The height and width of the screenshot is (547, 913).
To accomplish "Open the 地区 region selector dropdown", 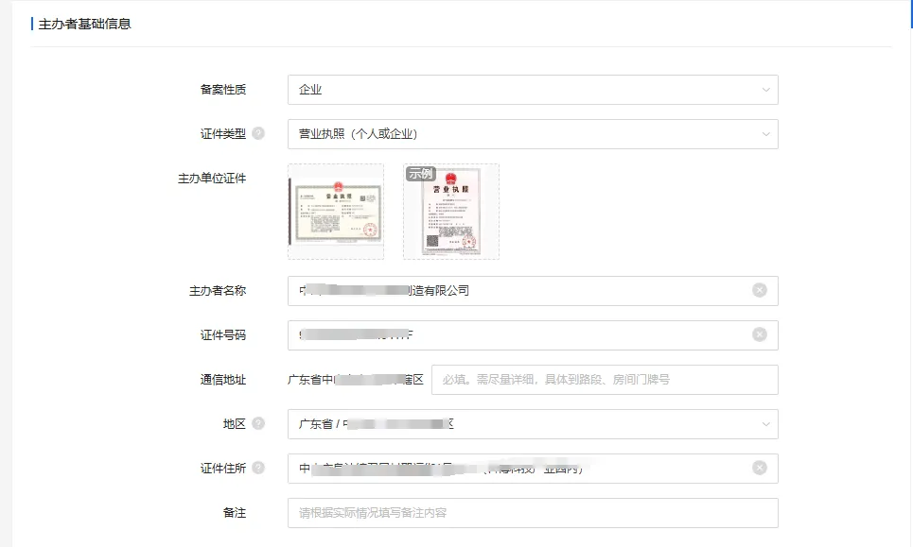I will [x=532, y=424].
